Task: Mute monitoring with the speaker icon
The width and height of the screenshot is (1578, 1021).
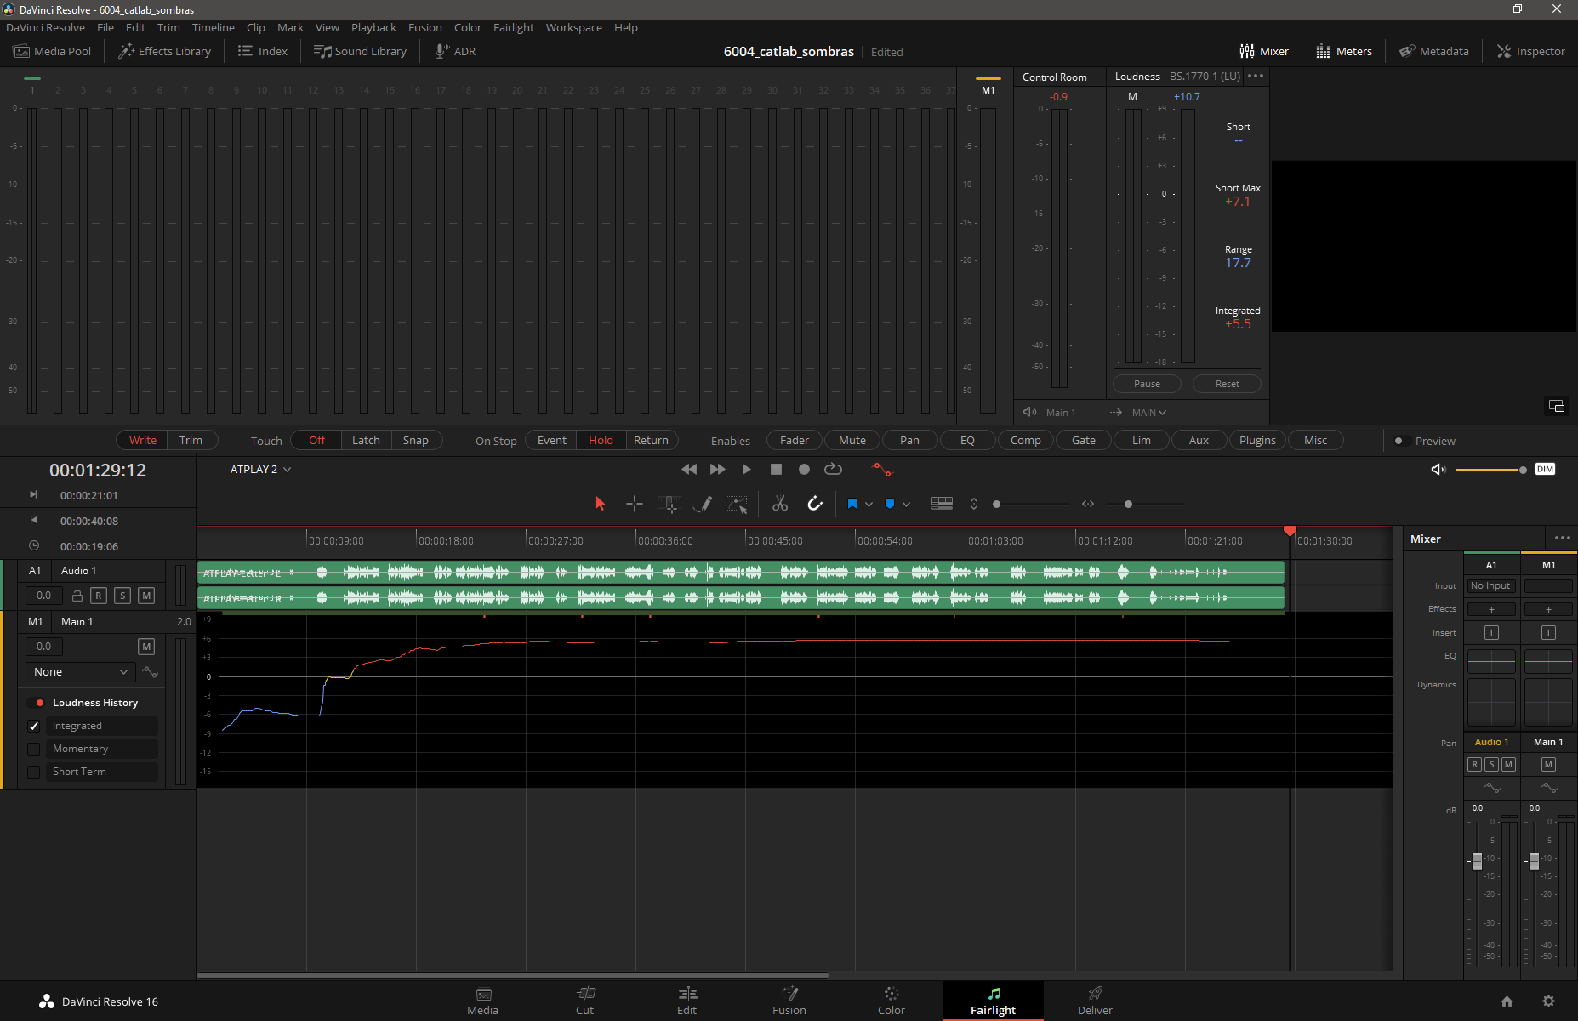Action: (1438, 469)
